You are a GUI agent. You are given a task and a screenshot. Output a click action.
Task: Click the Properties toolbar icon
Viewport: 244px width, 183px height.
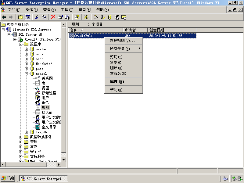pyautogui.click(x=60, y=17)
